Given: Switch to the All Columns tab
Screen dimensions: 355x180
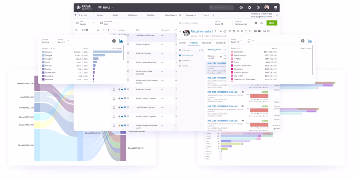Looking at the screenshot, I should tap(132, 15).
